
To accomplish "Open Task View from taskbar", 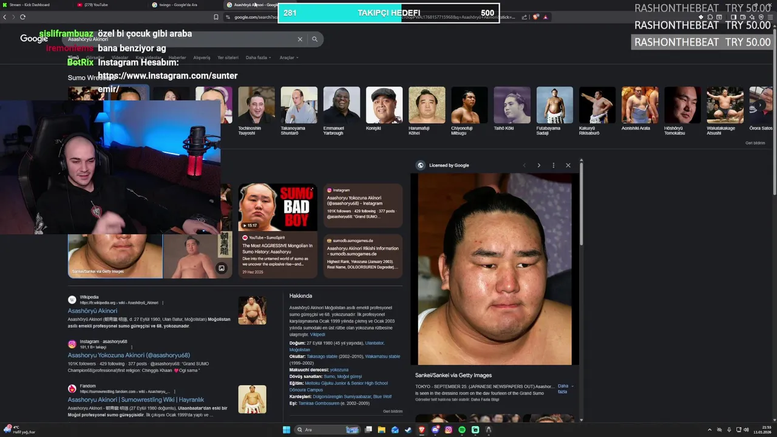I will 368,430.
